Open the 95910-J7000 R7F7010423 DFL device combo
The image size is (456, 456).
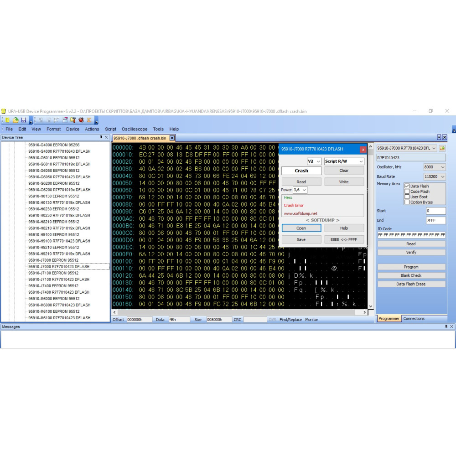coord(407,148)
